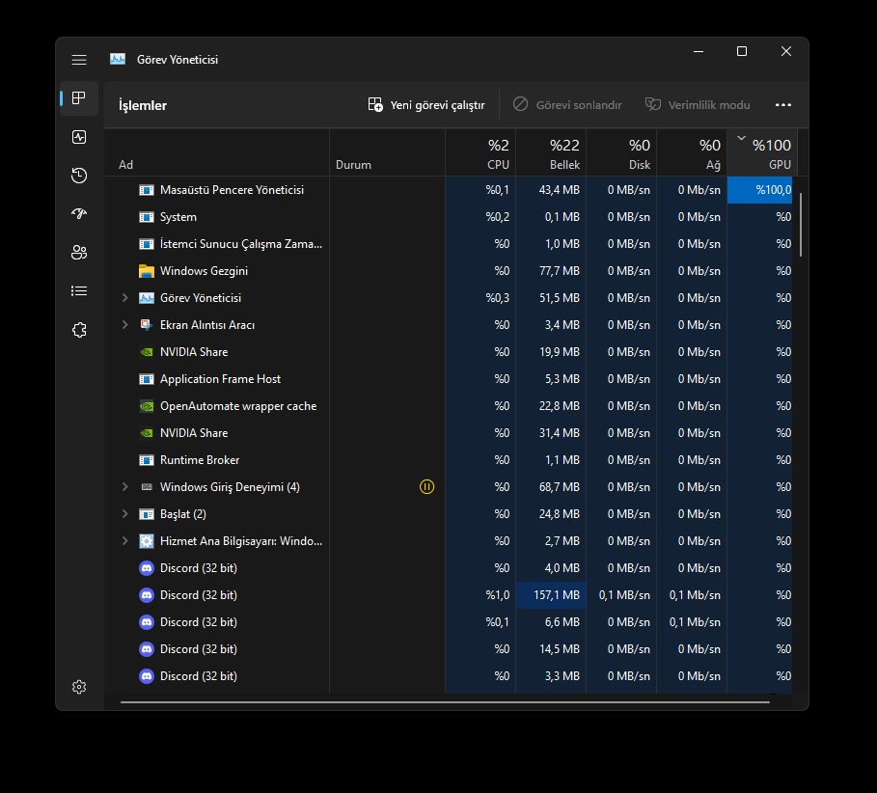Click the vertical scrollbar thumb
Viewport: 877px width, 793px height.
(801, 225)
